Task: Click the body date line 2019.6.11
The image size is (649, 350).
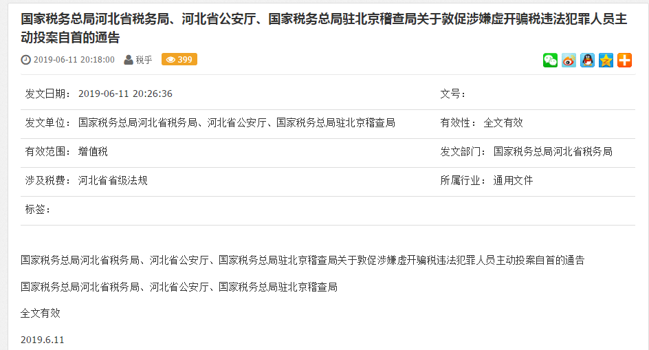Action: [43, 340]
